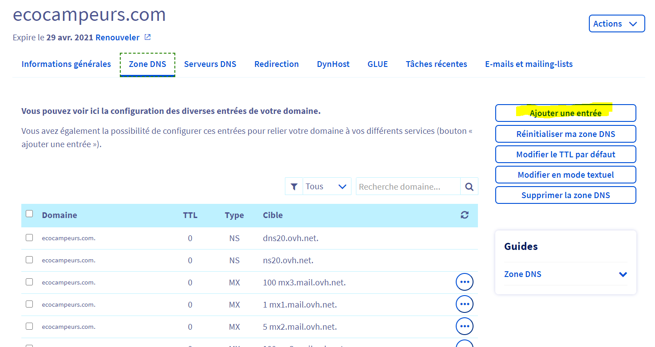
Task: Click the search magnifier icon
Action: 469,187
